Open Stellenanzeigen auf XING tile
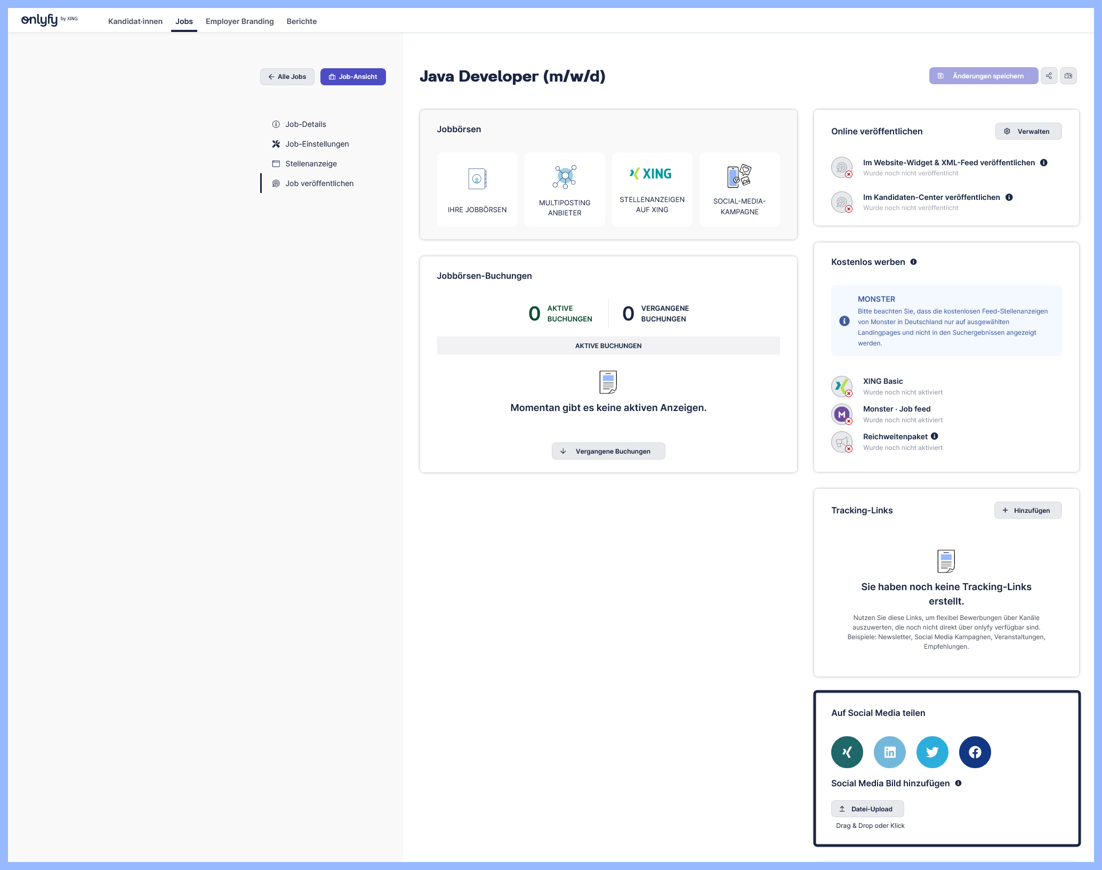Viewport: 1102px width, 870px height. [x=652, y=189]
